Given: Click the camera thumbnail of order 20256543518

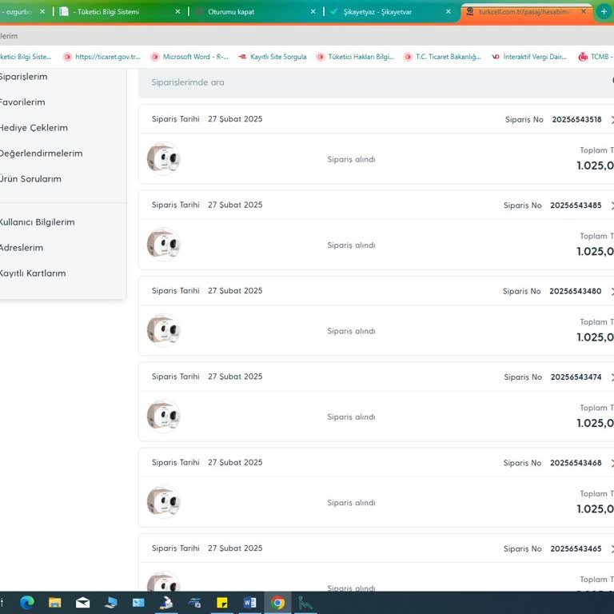Looking at the screenshot, I should [163, 158].
